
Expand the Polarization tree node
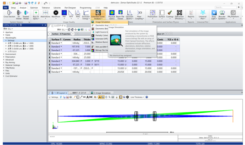(4, 57)
